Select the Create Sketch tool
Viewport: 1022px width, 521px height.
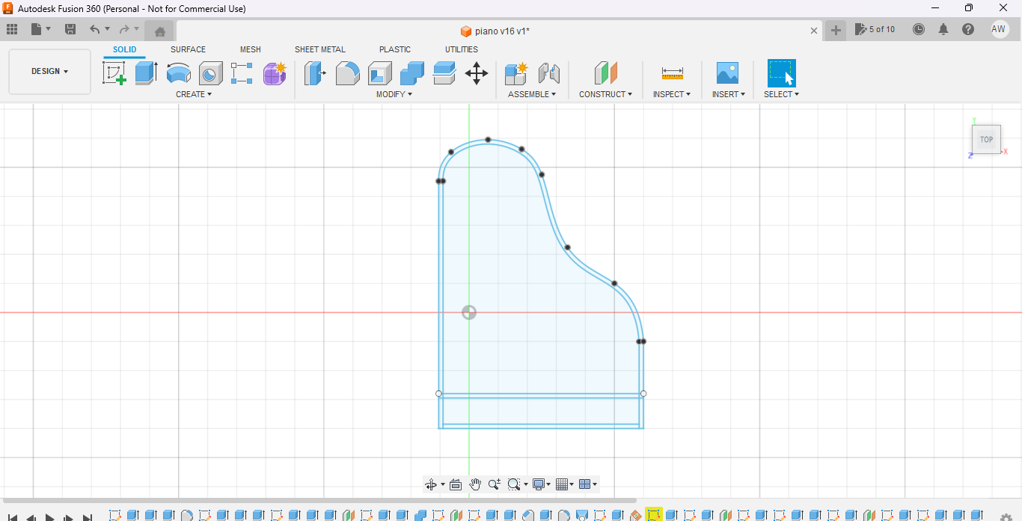[x=114, y=73]
